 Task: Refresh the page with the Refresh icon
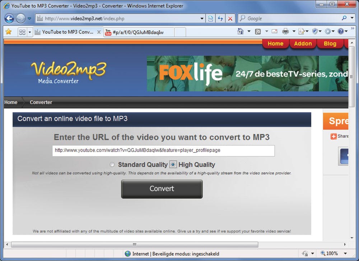click(x=220, y=18)
